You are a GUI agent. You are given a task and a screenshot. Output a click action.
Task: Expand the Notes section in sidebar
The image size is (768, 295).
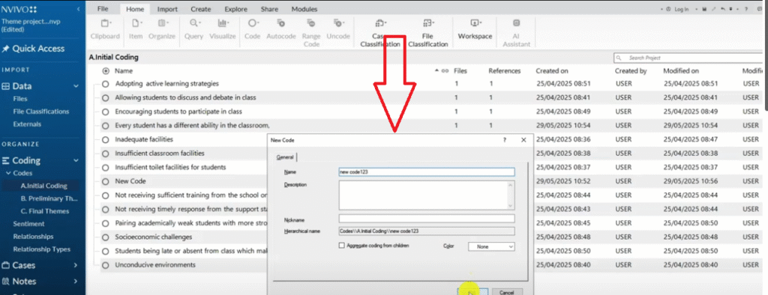click(76, 282)
